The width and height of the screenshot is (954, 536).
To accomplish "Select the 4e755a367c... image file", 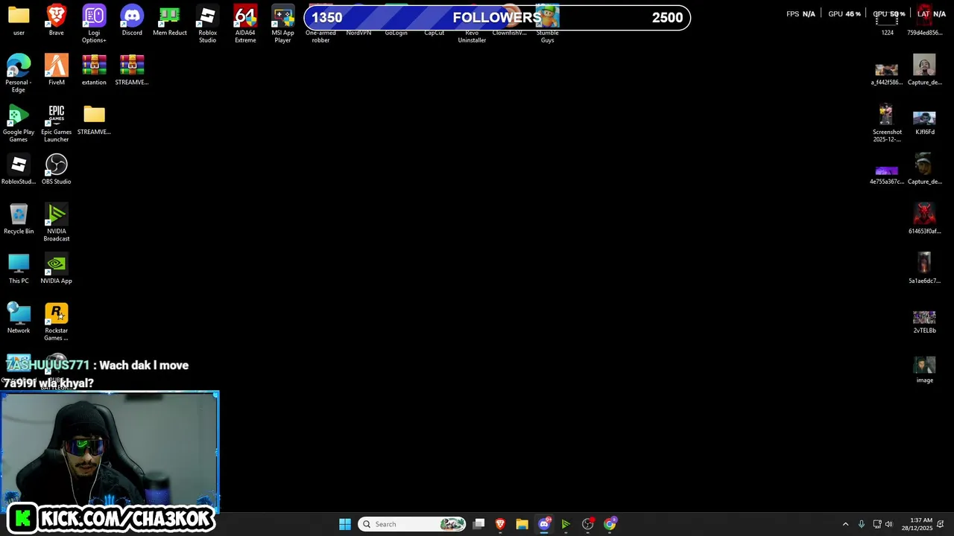I will tap(887, 175).
